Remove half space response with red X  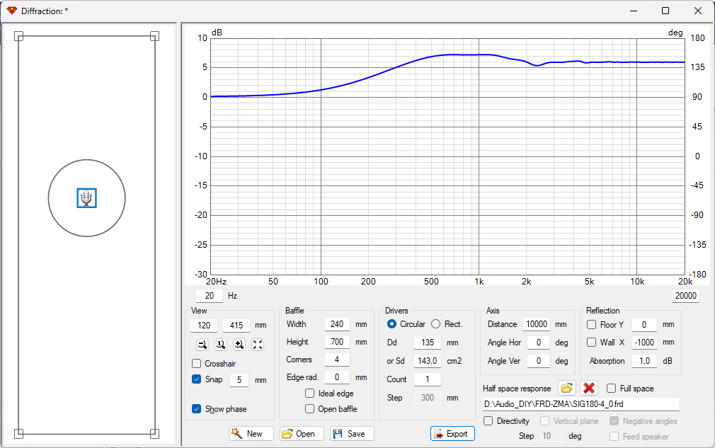click(589, 389)
